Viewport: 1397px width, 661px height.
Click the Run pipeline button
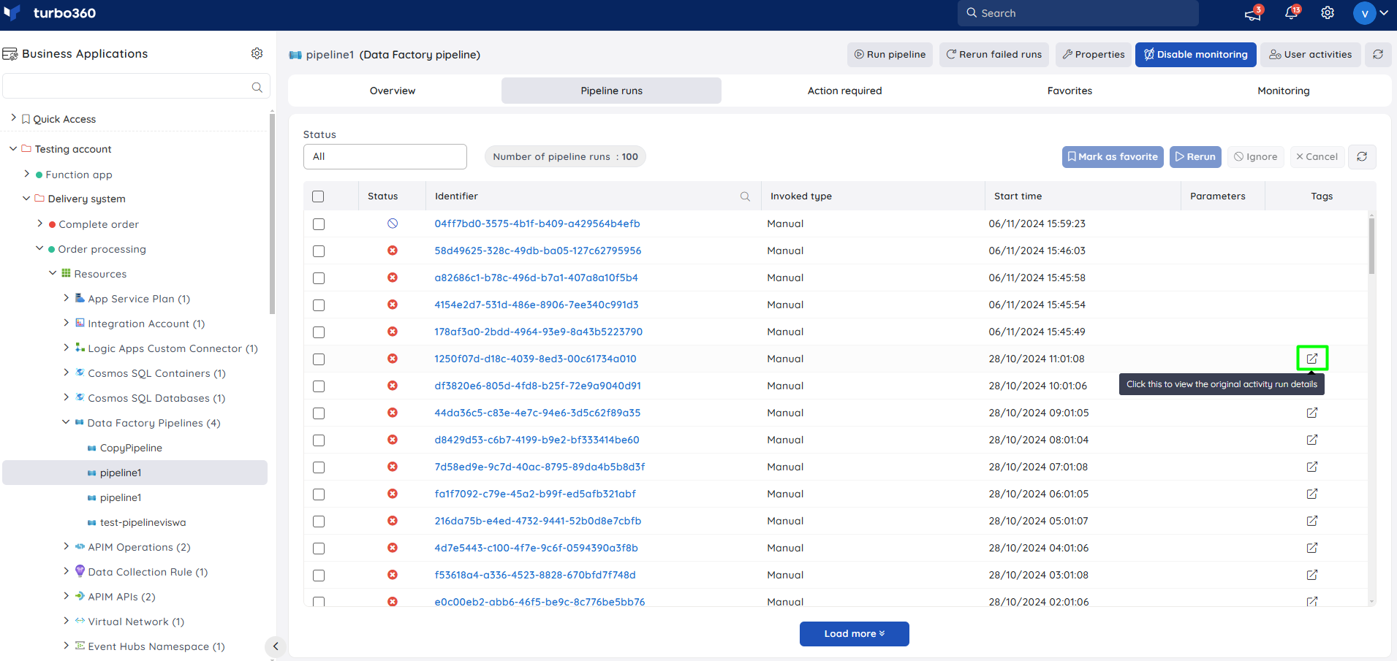[890, 55]
